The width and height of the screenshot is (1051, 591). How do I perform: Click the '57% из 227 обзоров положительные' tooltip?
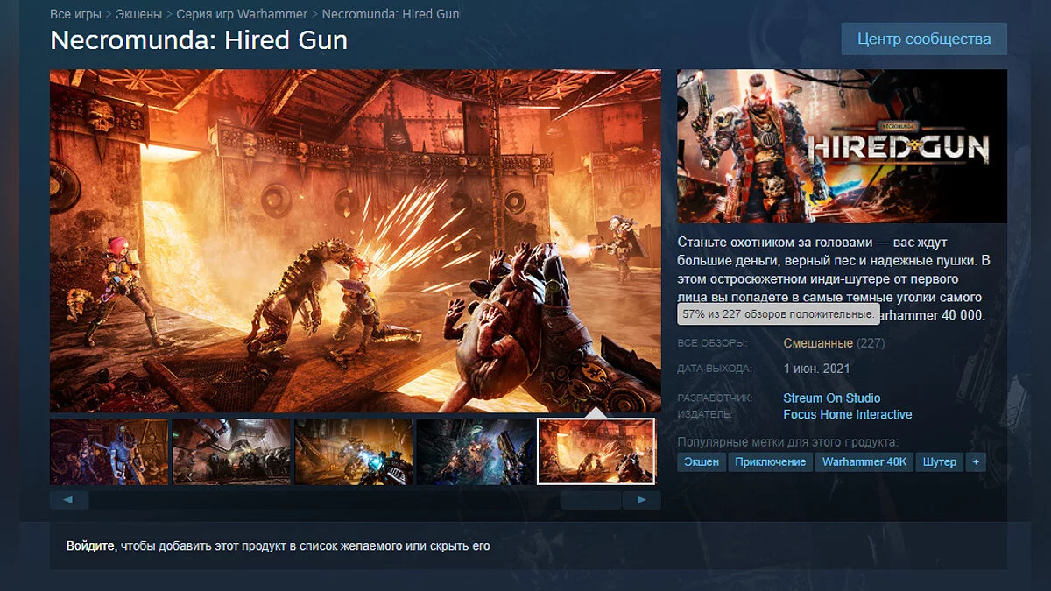pyautogui.click(x=779, y=314)
